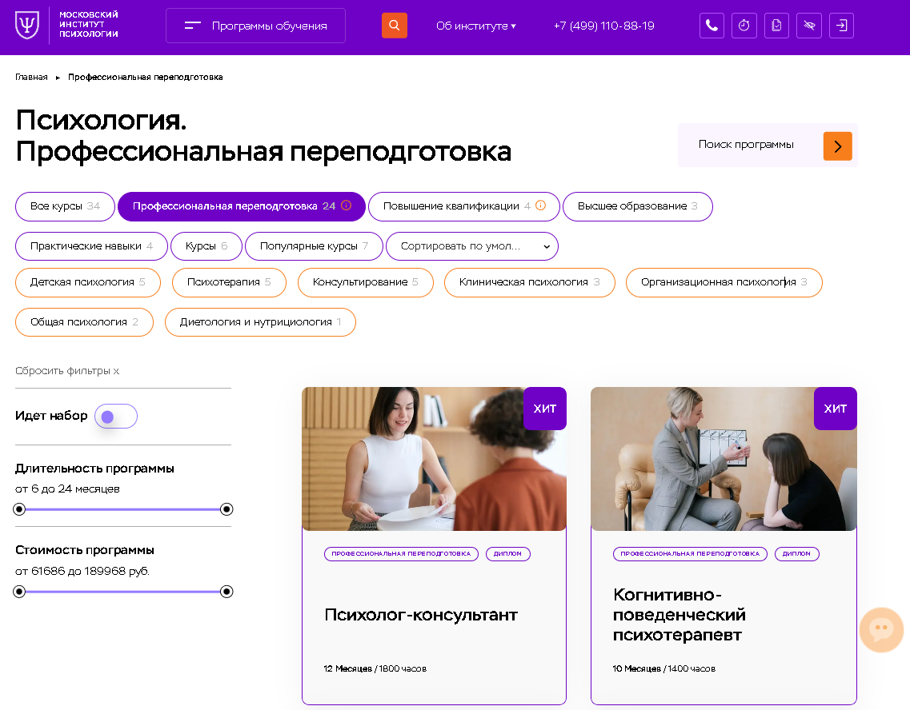
Task: Expand the «Об институте» menu
Action: [x=475, y=25]
